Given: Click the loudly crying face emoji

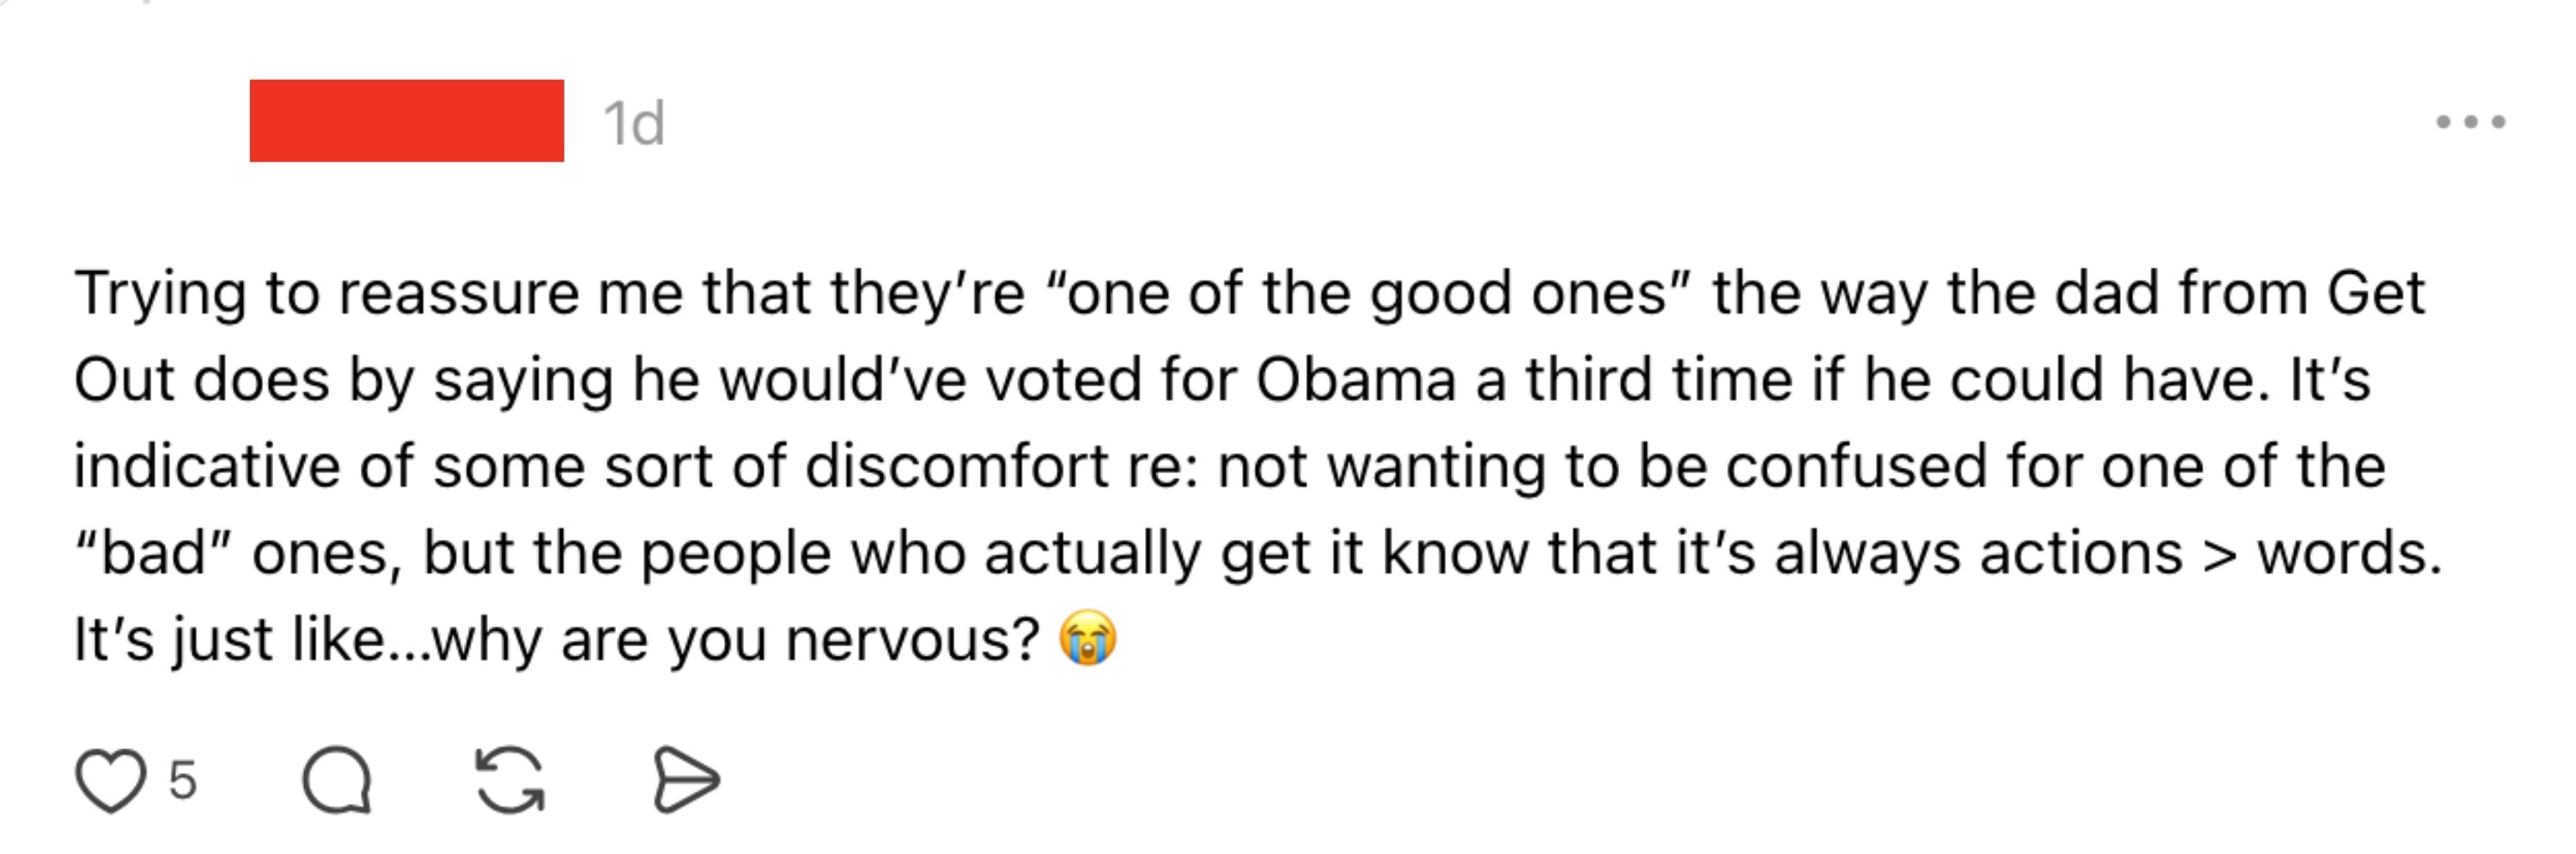Looking at the screenshot, I should (1088, 637).
